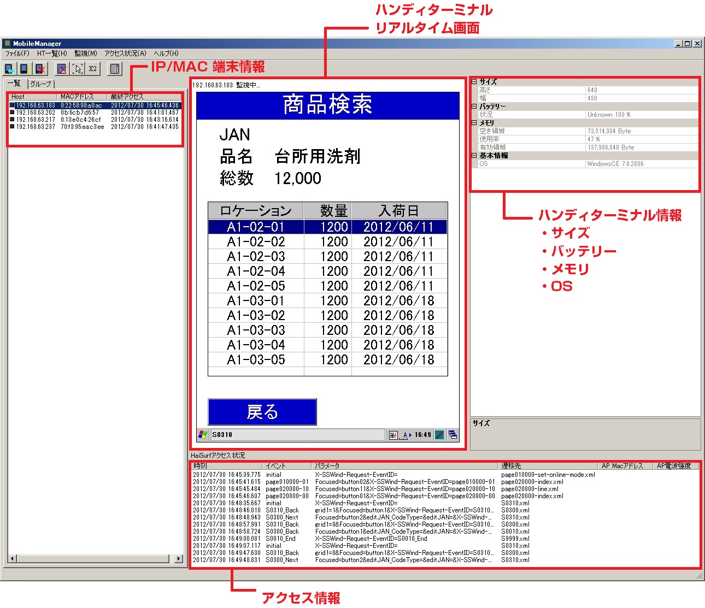Select the pointer remote-control tool icon
705x608 pixels.
coord(78,69)
